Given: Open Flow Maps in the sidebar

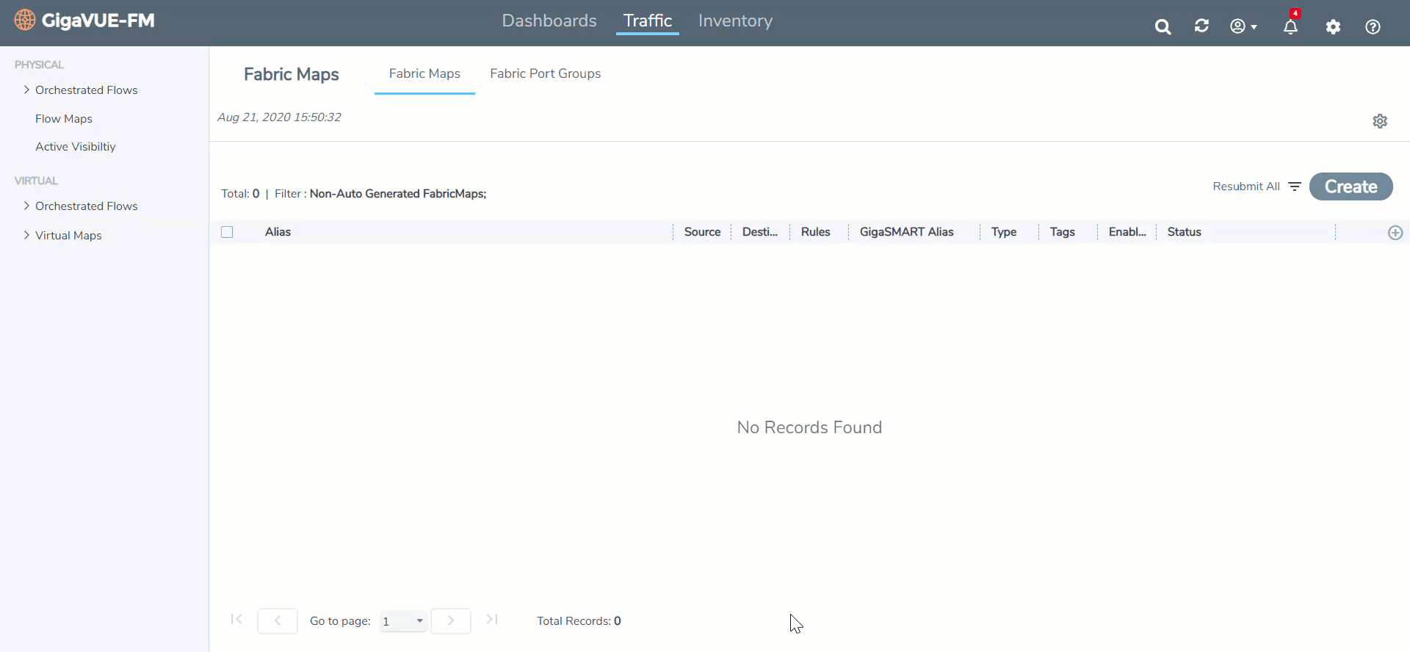Looking at the screenshot, I should point(64,119).
